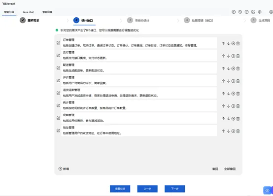This screenshot has width=273, height=196.
Task: Delete the 评价管理 row via trash icon
Action: 238,81
